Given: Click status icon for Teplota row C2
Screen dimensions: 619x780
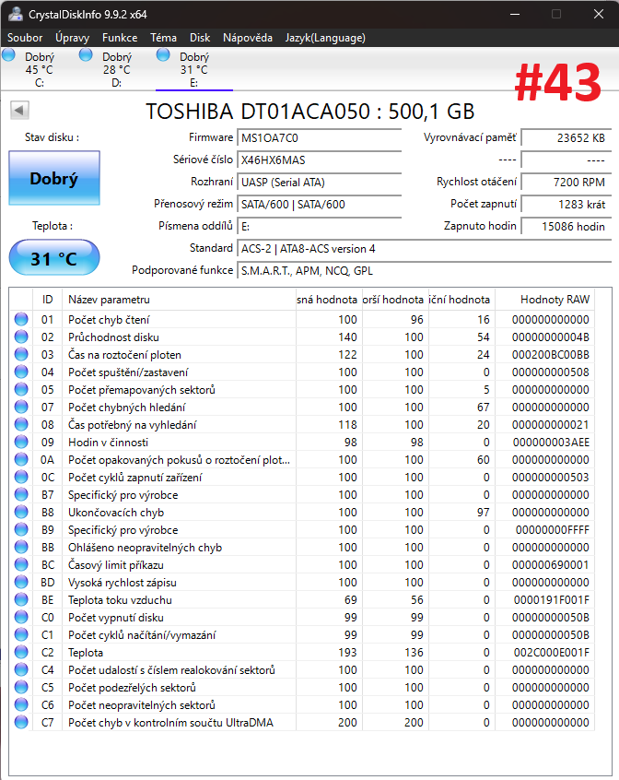Looking at the screenshot, I should (x=21, y=652).
